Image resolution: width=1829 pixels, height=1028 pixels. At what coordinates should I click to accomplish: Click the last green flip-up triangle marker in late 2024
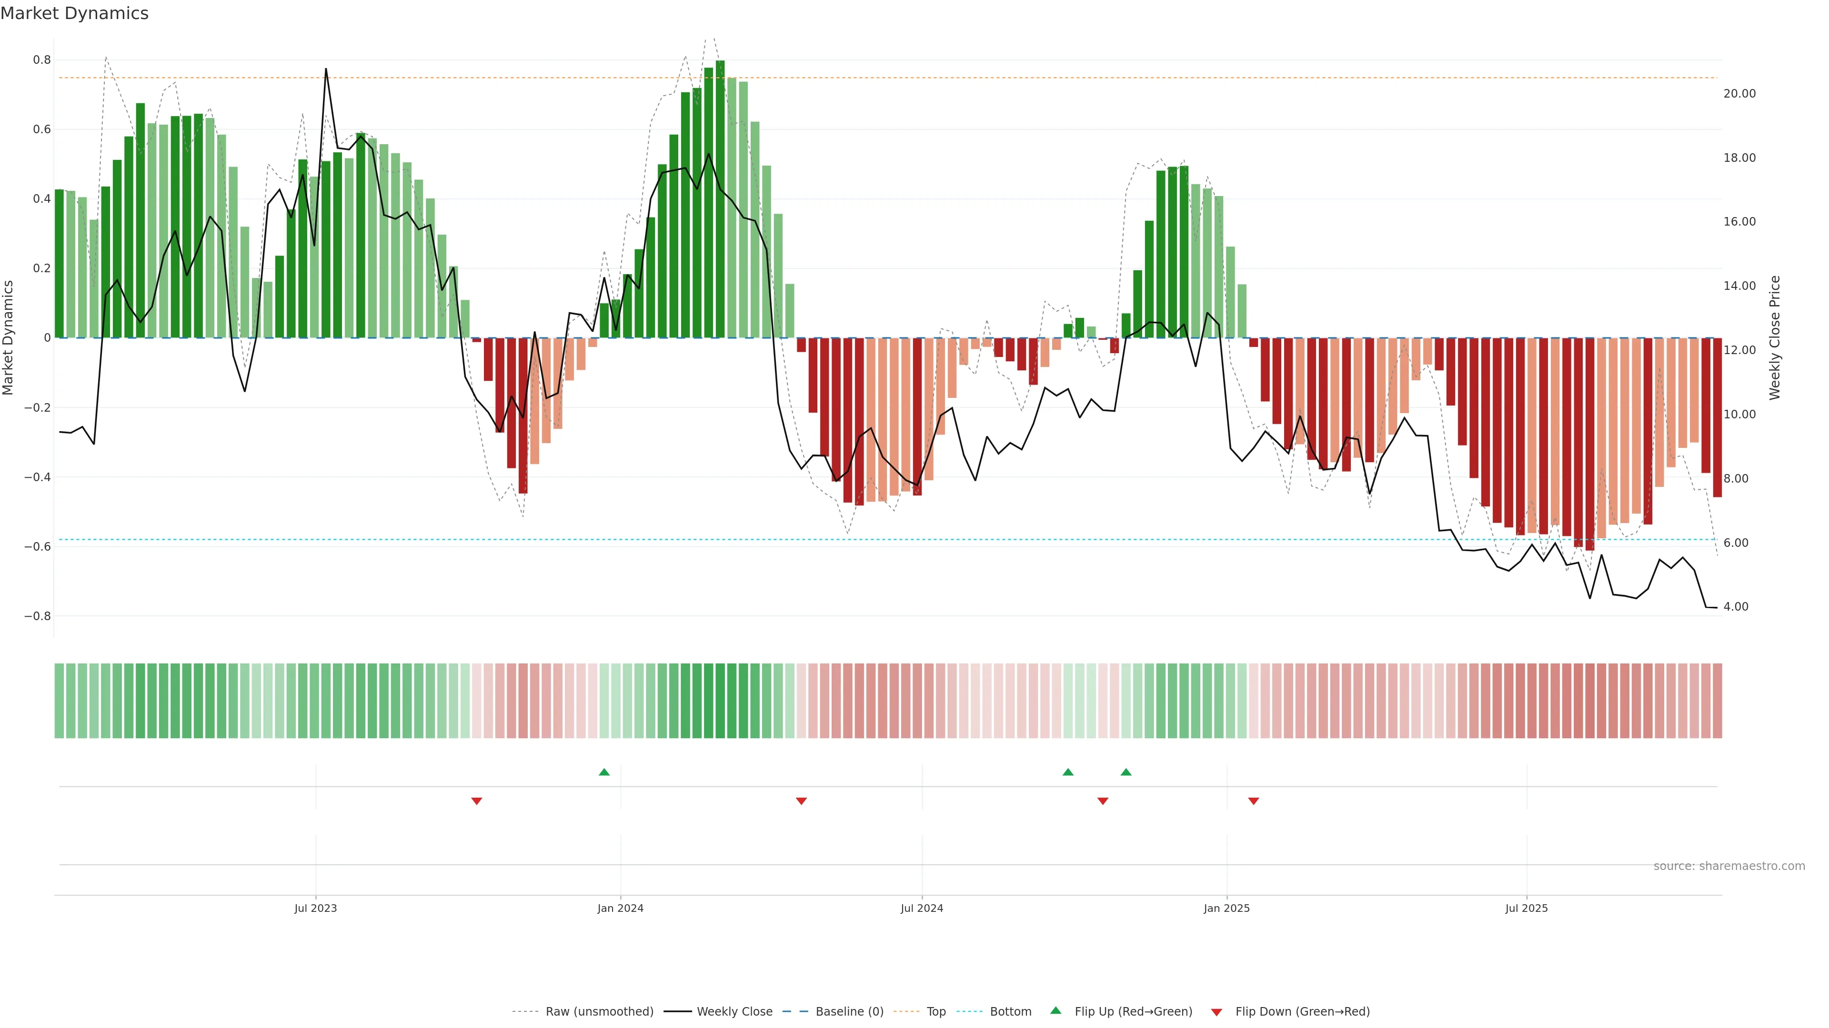coord(1126,772)
